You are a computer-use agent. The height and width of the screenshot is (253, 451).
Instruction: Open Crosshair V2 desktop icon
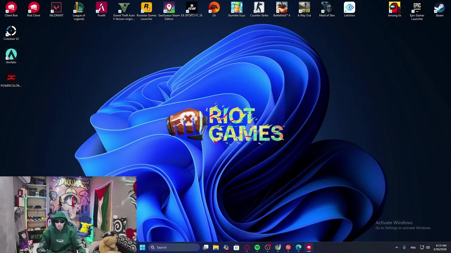pos(11,33)
